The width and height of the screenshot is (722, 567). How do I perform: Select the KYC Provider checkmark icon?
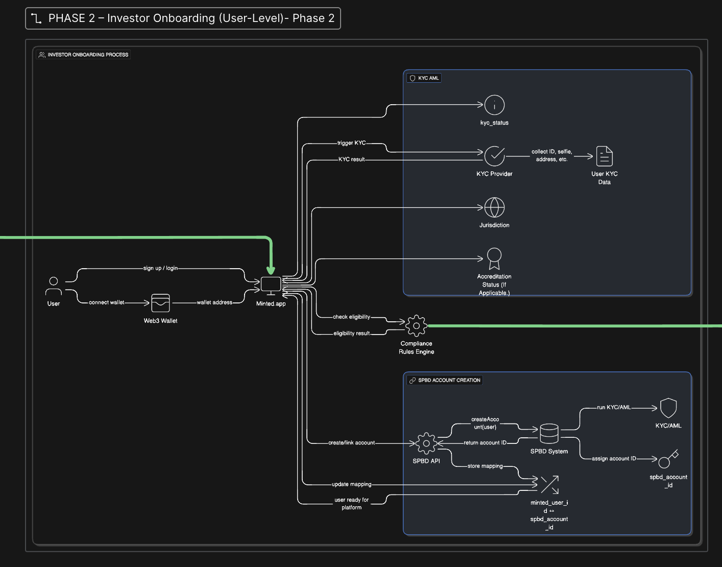click(x=494, y=156)
